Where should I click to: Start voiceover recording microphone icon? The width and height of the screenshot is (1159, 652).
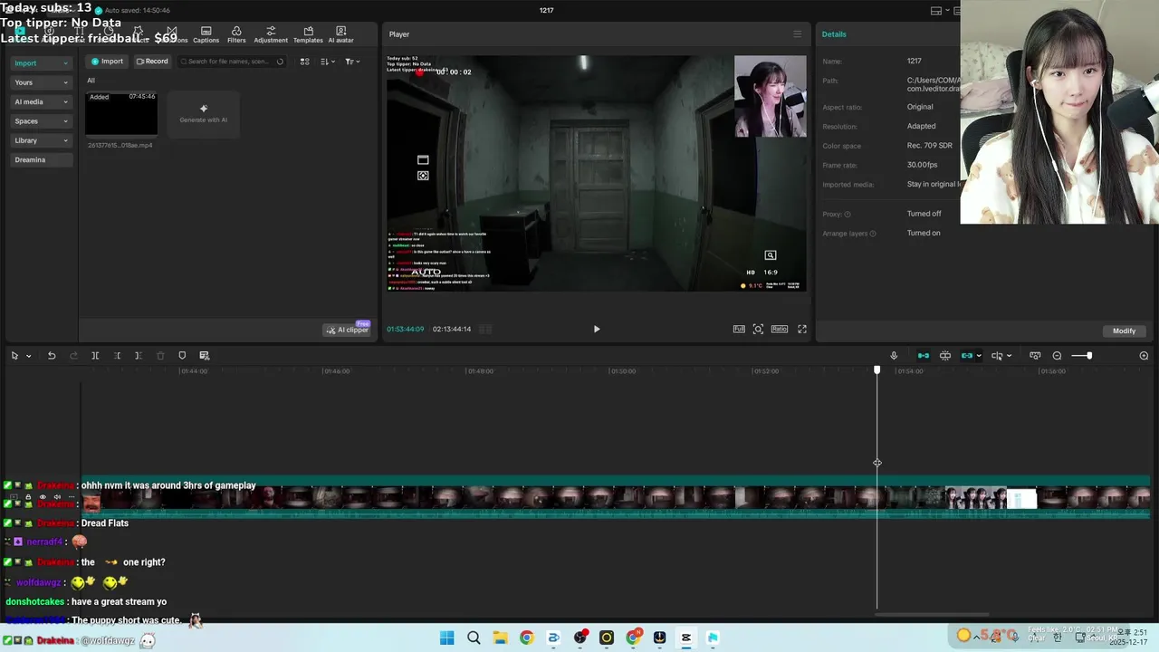(894, 356)
